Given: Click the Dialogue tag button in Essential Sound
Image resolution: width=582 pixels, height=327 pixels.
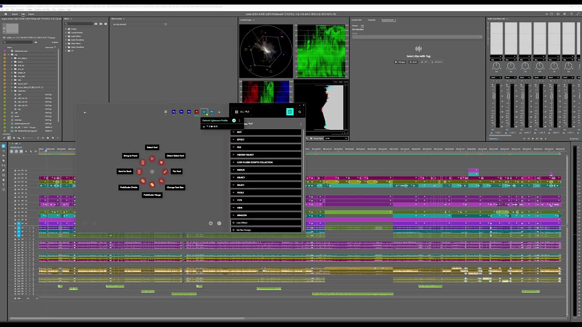Looking at the screenshot, I should (x=400, y=62).
